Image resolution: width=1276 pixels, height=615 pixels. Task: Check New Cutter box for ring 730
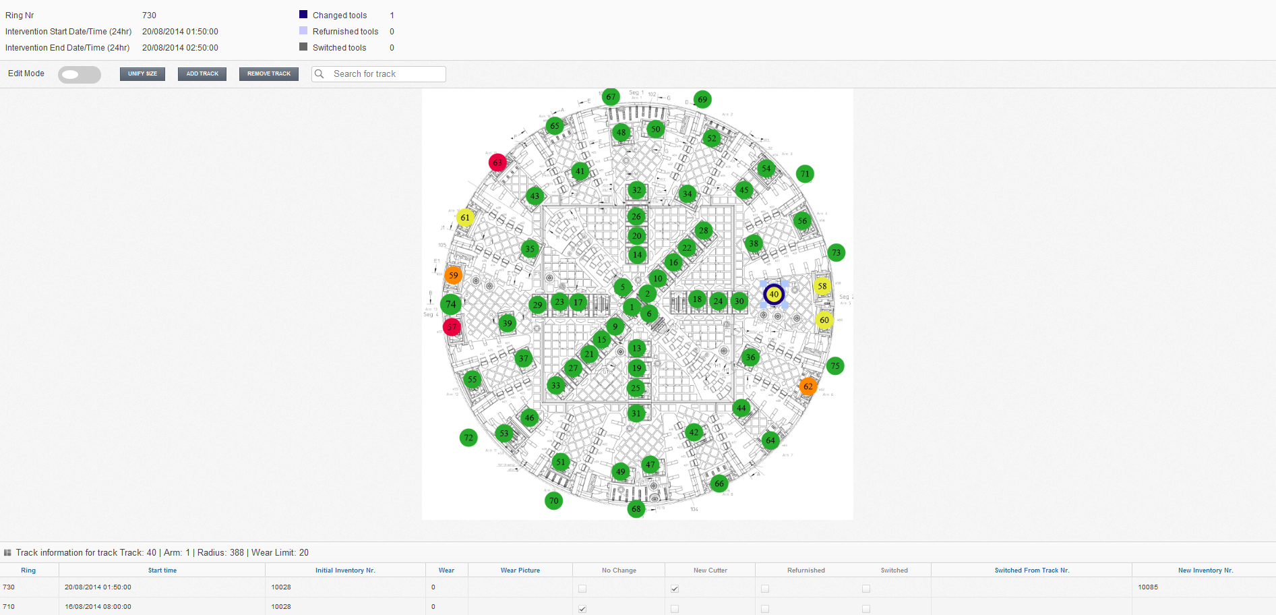click(675, 589)
